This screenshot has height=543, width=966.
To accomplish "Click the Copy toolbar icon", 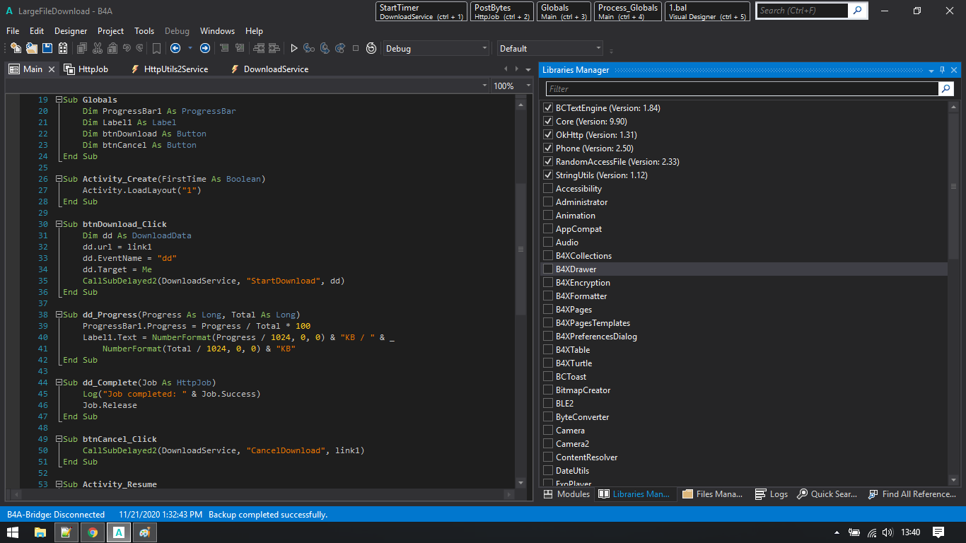I will pos(82,48).
